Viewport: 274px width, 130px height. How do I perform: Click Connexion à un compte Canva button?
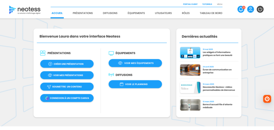67,98
